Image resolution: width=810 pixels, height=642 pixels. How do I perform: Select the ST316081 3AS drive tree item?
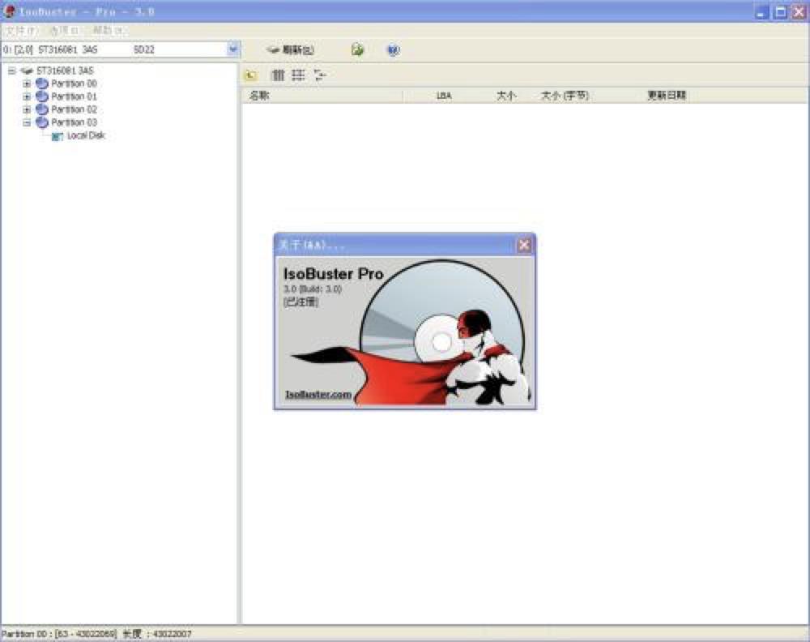pyautogui.click(x=65, y=71)
